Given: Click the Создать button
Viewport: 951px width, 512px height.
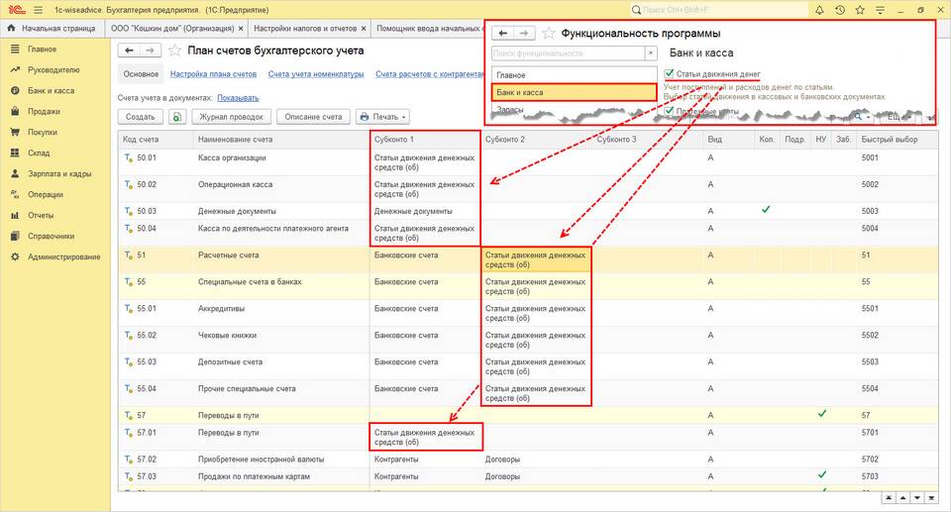Looking at the screenshot, I should click(140, 117).
